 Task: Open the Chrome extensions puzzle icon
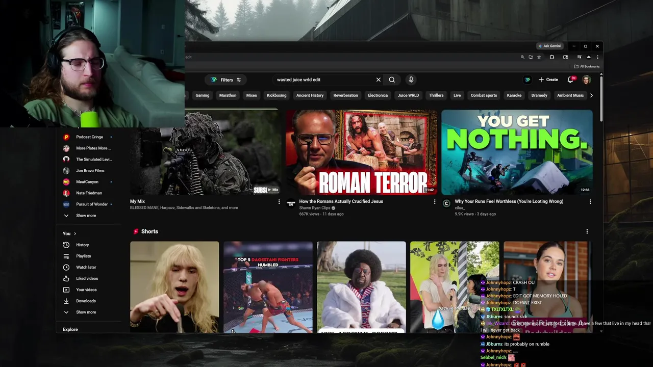pyautogui.click(x=551, y=57)
